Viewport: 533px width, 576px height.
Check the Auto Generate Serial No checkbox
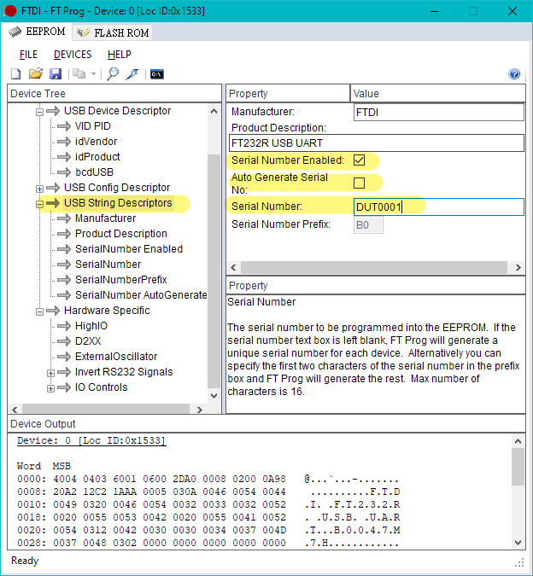tap(359, 183)
